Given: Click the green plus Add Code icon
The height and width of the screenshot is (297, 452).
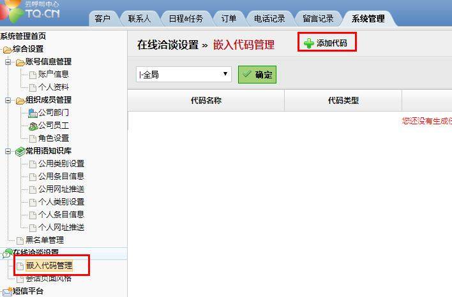Looking at the screenshot, I should tap(309, 43).
